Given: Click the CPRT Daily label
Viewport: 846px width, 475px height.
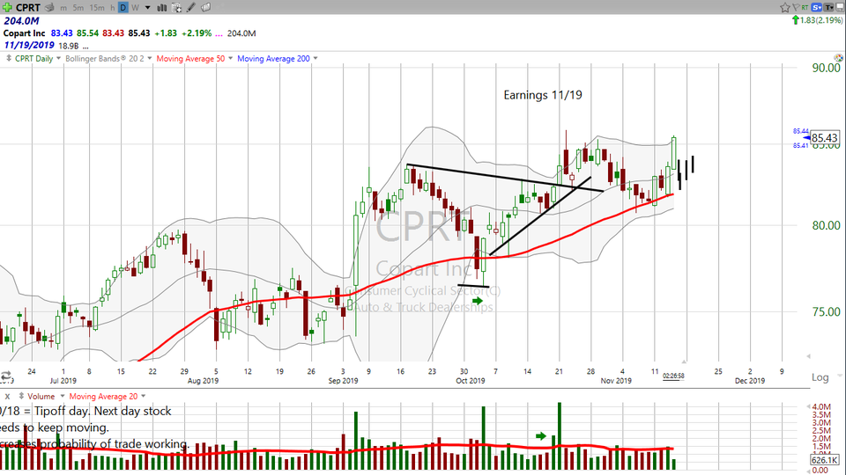Looking at the screenshot, I should click(33, 58).
